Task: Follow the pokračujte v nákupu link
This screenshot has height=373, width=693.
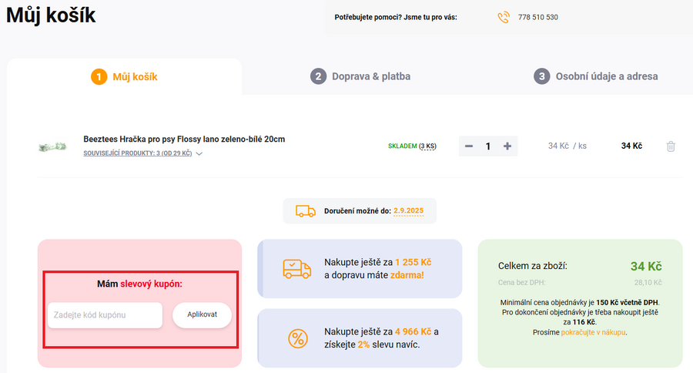Action: click(594, 332)
